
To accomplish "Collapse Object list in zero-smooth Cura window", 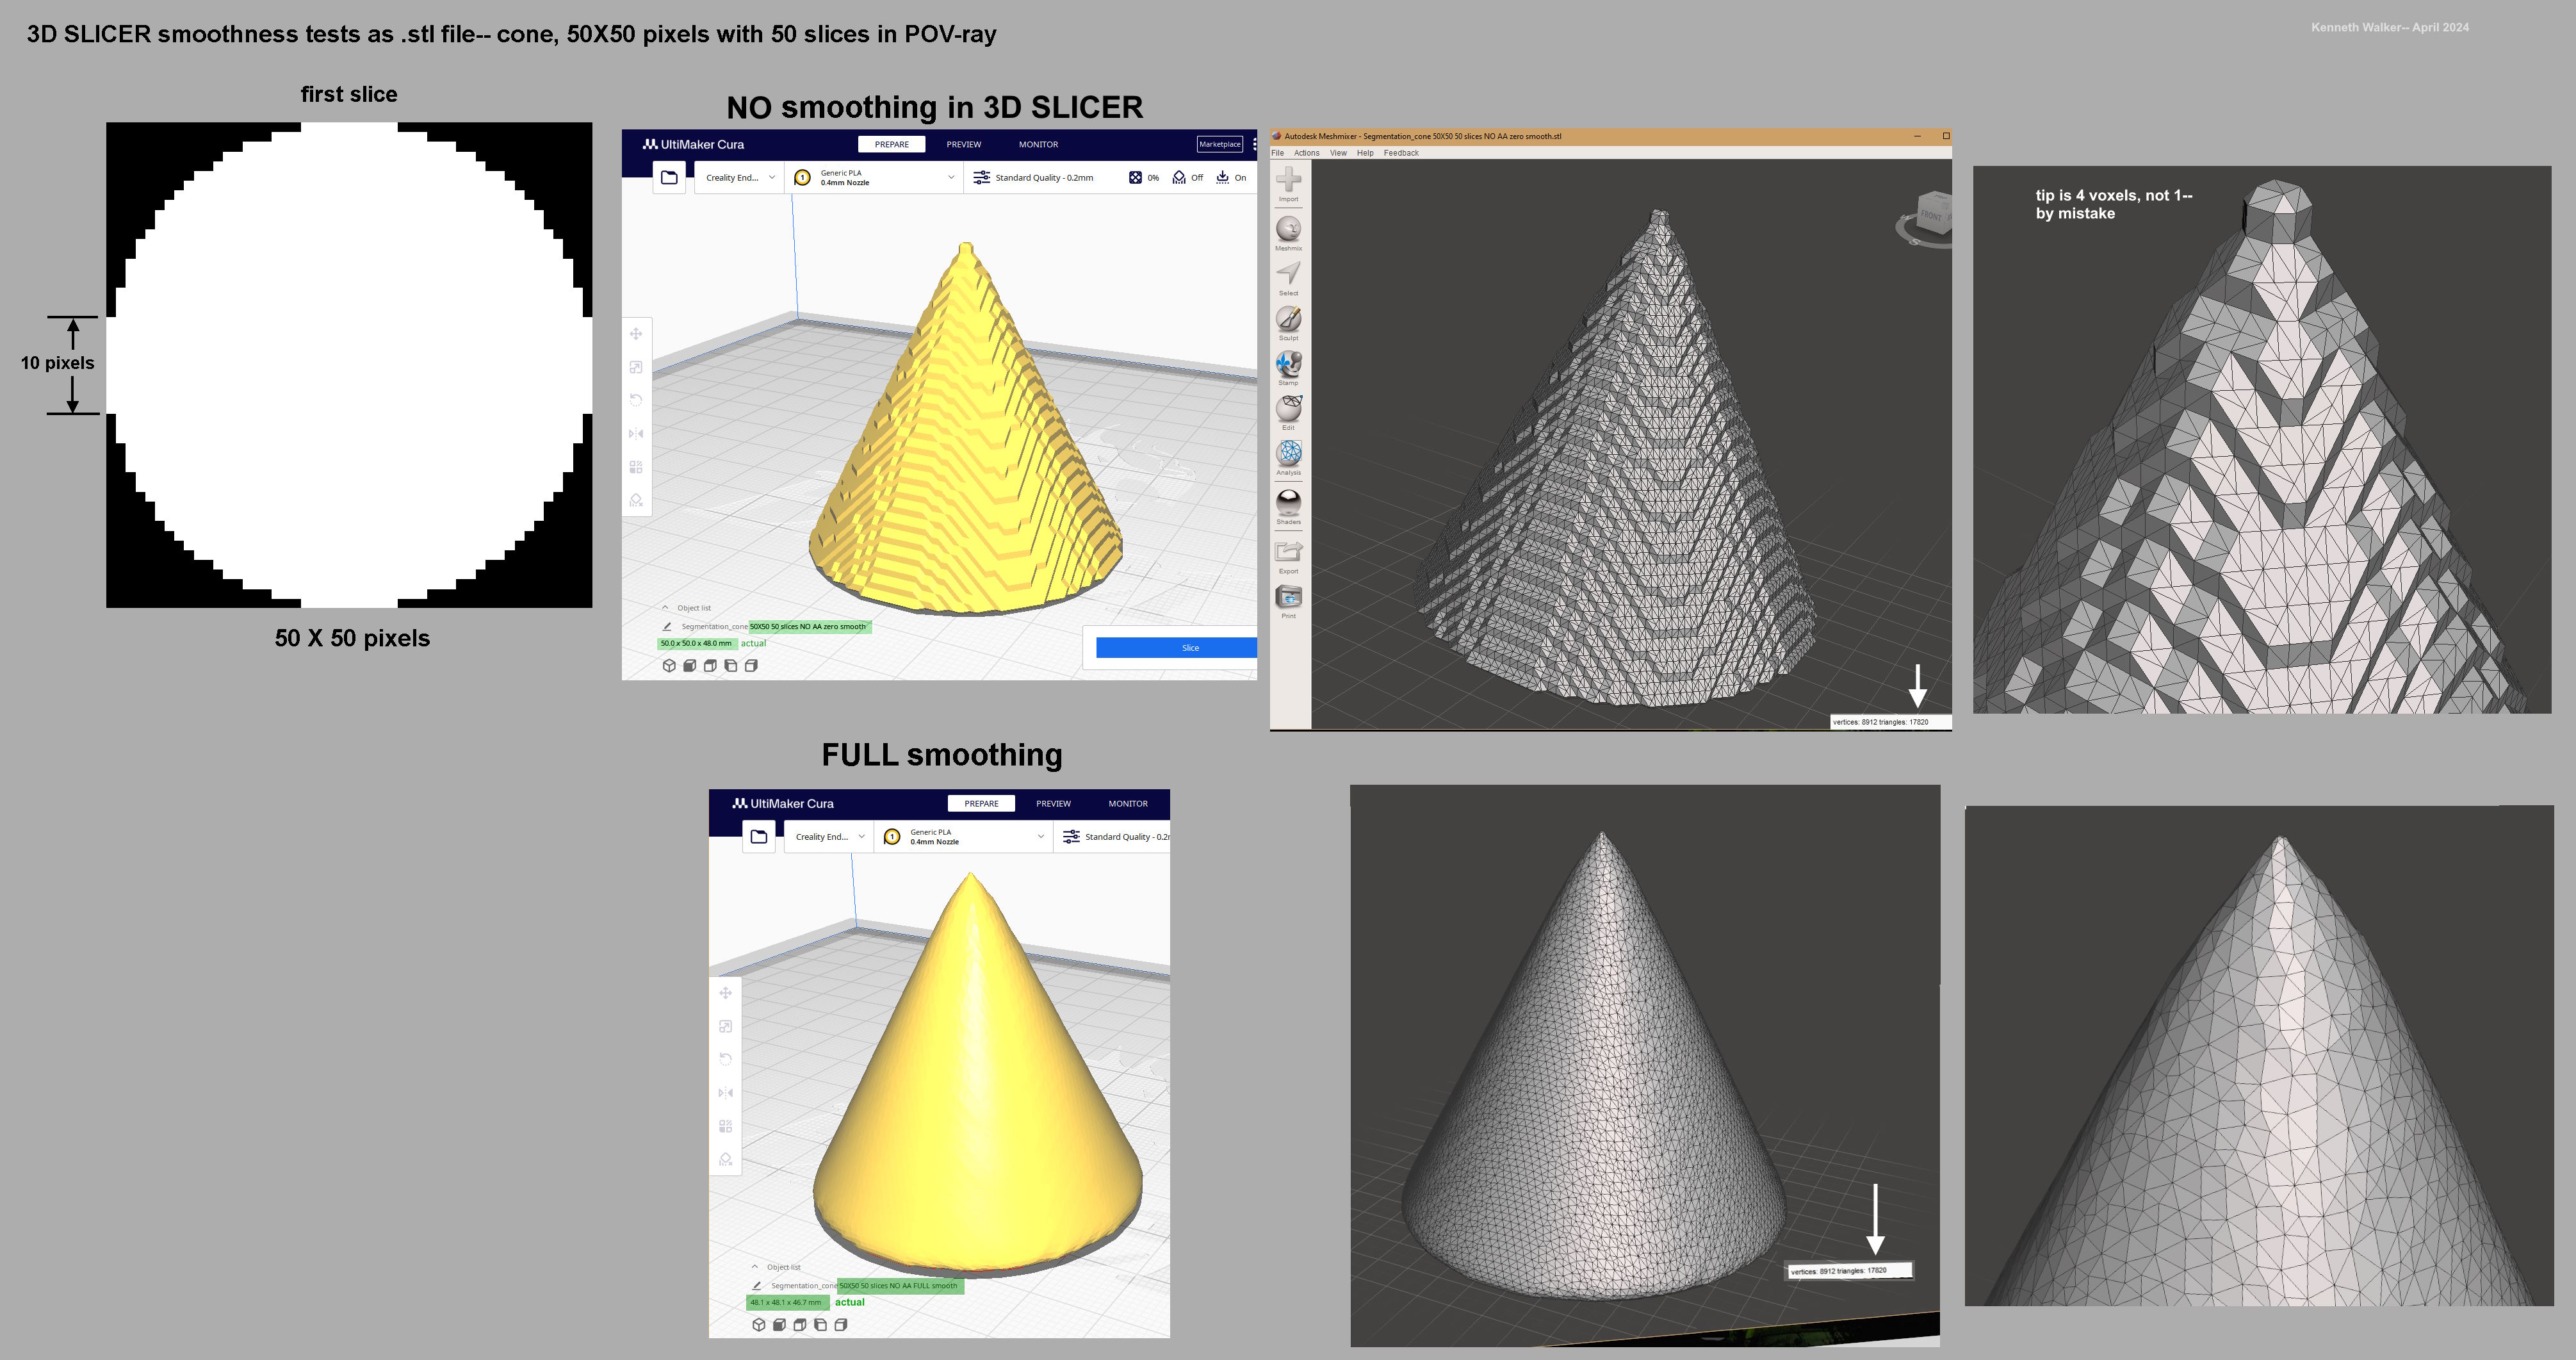I will 686,608.
